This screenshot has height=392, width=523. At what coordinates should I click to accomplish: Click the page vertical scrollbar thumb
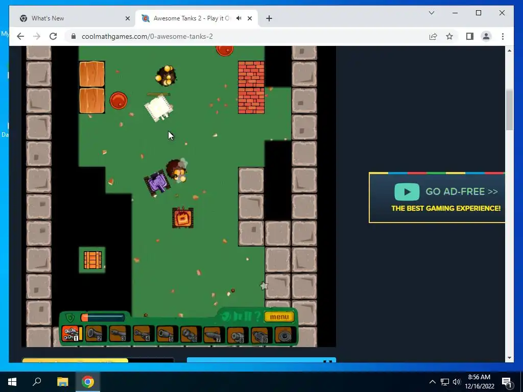[509, 110]
